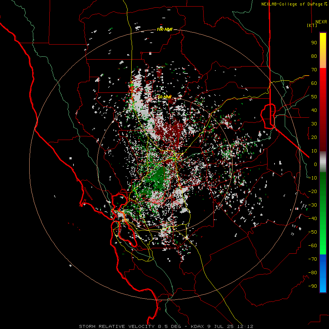Click the 100 NMI range ring label
The image size is (329, 329).
(x=164, y=29)
